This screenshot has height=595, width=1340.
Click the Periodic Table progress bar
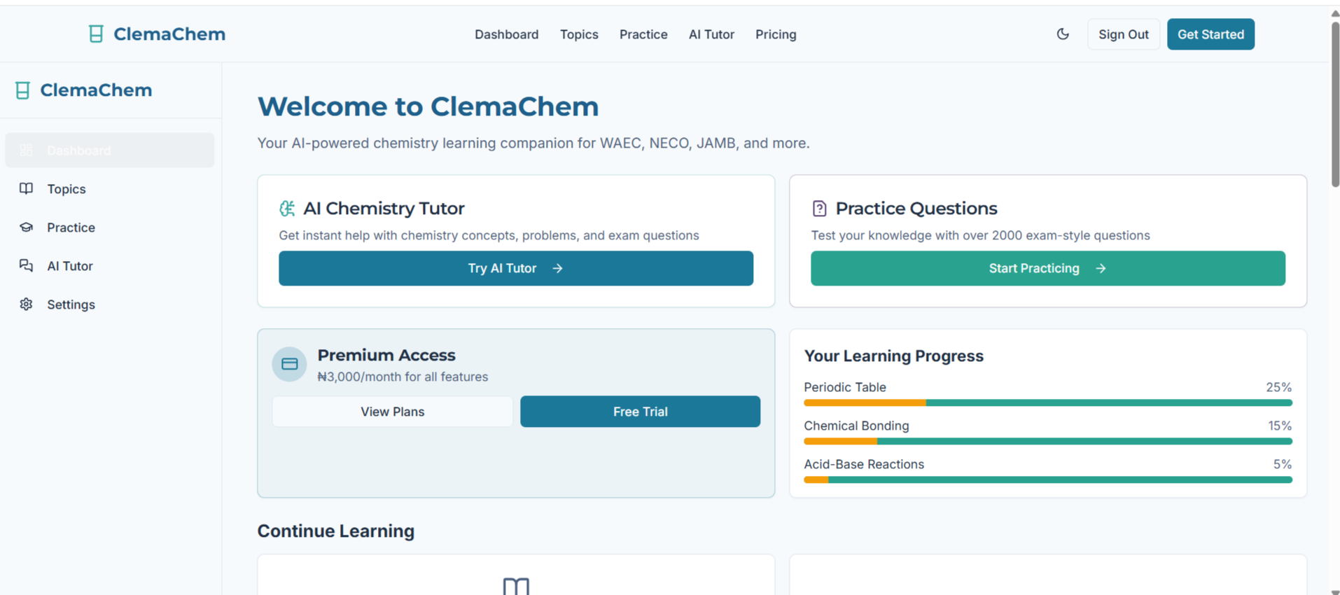[x=1047, y=403]
